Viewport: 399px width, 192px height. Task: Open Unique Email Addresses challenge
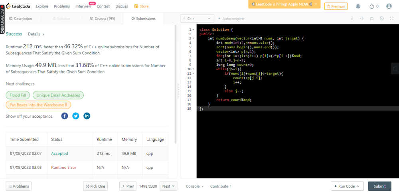point(58,95)
